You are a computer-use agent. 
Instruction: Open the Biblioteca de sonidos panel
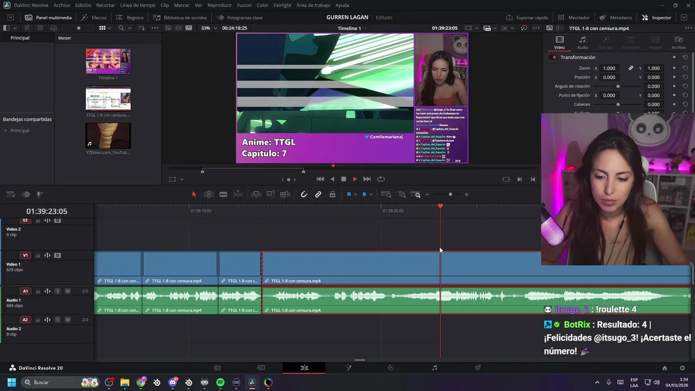coord(180,17)
